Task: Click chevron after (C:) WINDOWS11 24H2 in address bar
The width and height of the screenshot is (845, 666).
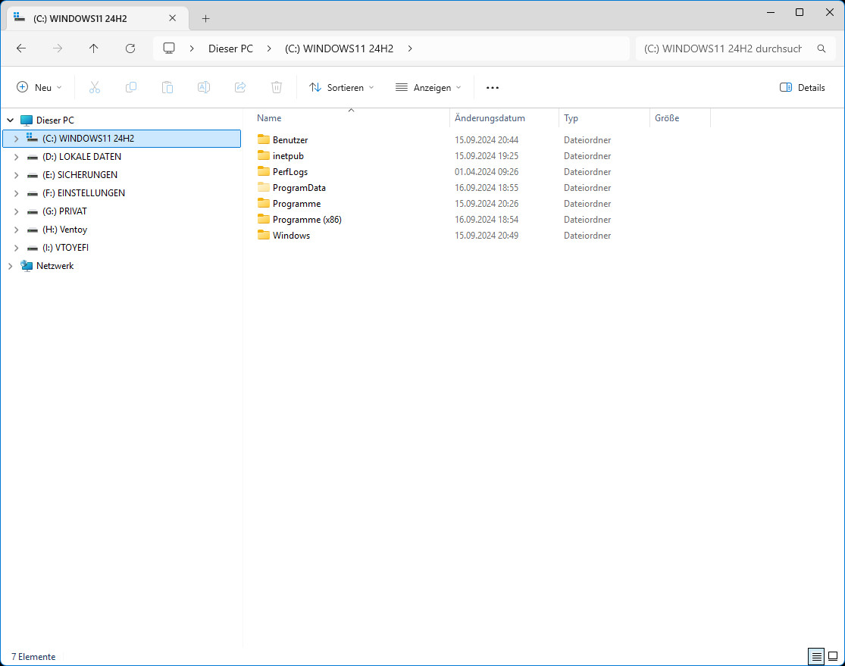Action: pyautogui.click(x=410, y=48)
